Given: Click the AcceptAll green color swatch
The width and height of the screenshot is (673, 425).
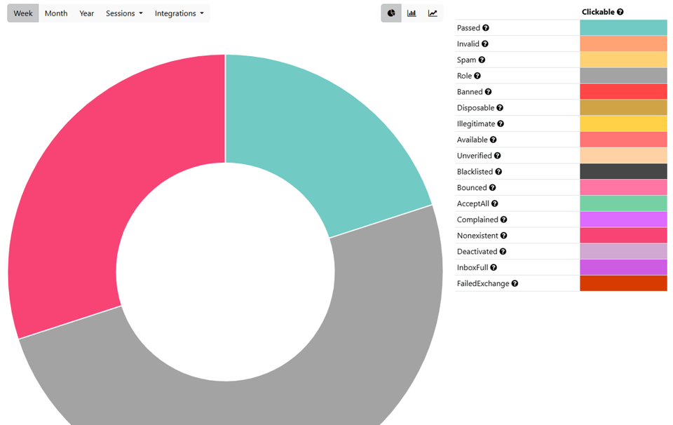Looking at the screenshot, I should point(623,203).
